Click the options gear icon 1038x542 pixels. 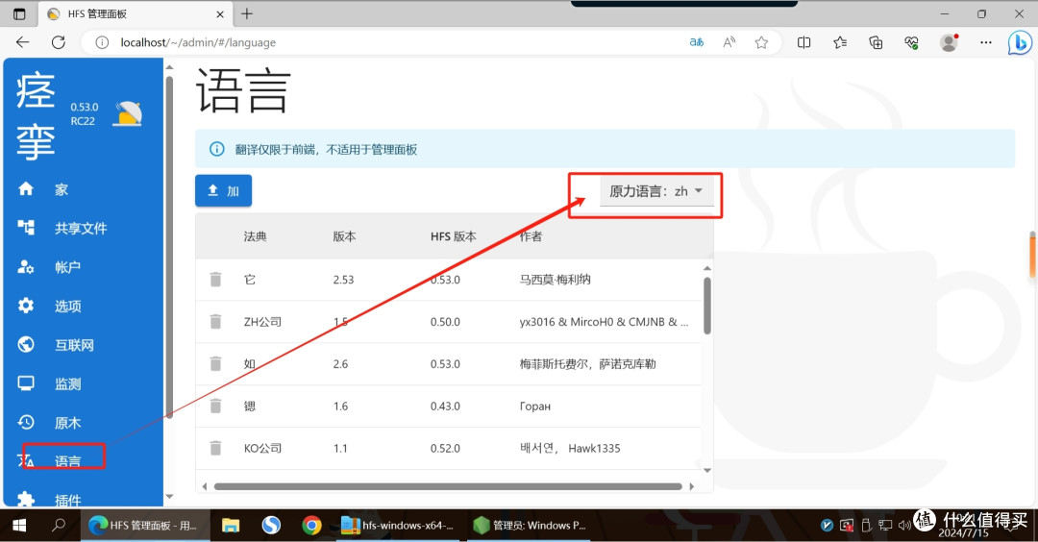click(26, 305)
